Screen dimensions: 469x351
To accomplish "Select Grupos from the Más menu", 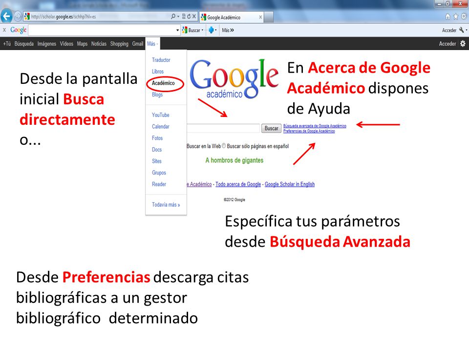I will click(x=159, y=173).
